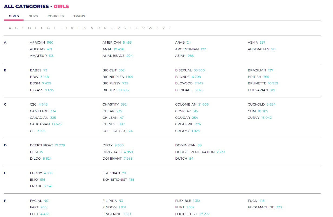Jump to letter U in the alphabet index
The width and height of the screenshot is (333, 217).
point(137,28)
